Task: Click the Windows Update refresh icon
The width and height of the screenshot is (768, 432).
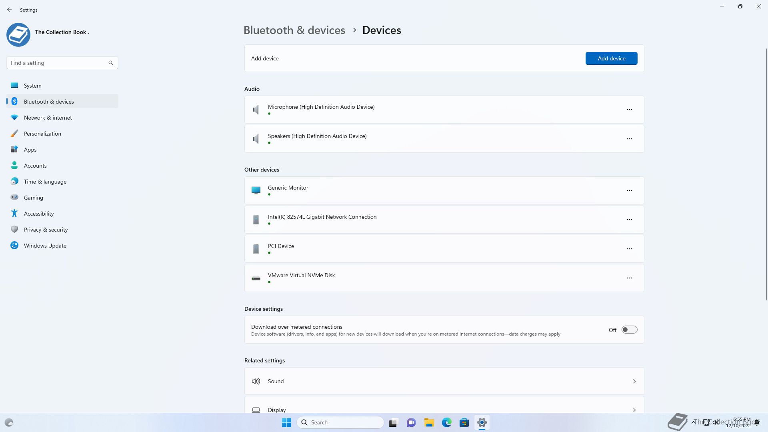Action: [x=14, y=245]
